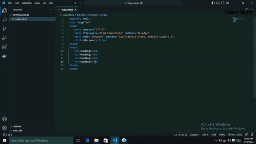
Task: Open File Explorer from the taskbar
Action: tap(96, 140)
